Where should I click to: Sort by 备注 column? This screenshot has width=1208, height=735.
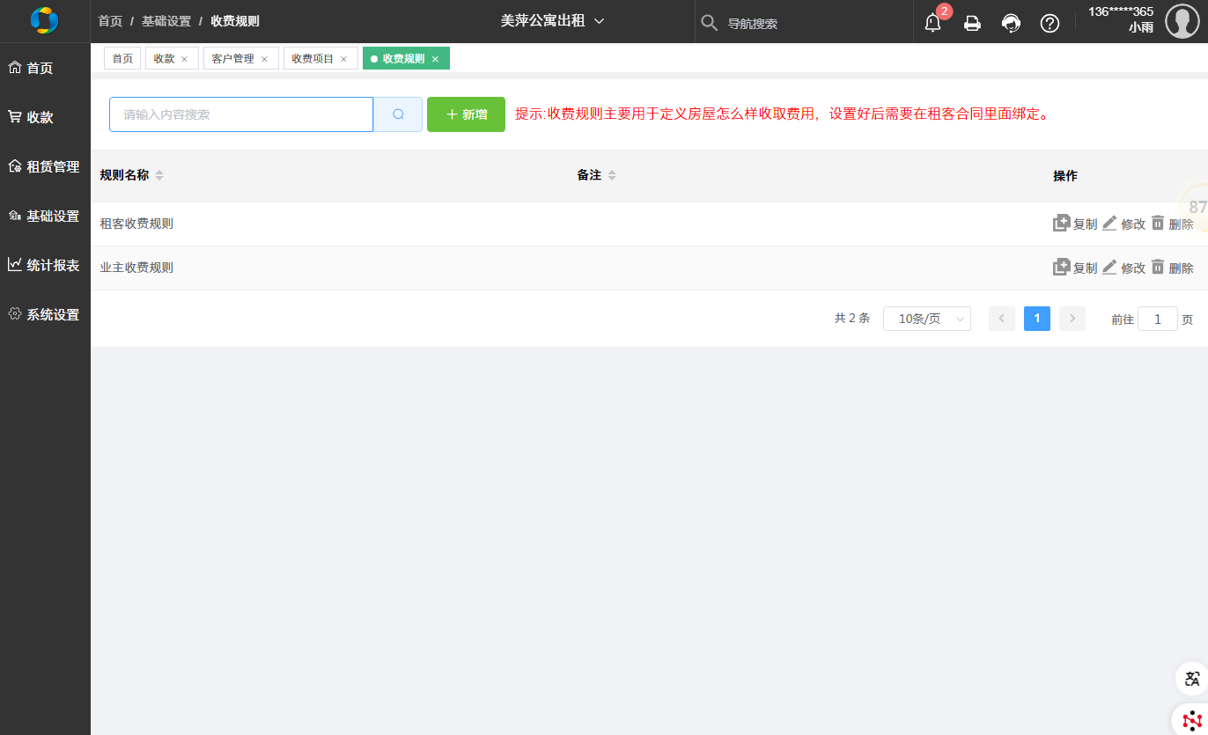pos(611,176)
